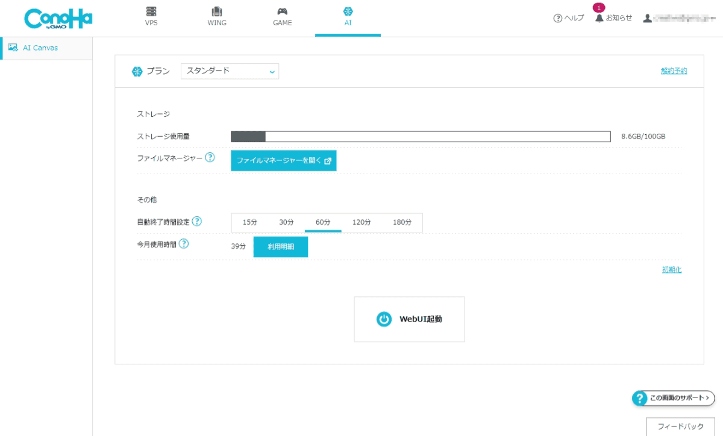723x436 pixels.
Task: Set auto-shutdown time to 15分
Action: click(250, 222)
